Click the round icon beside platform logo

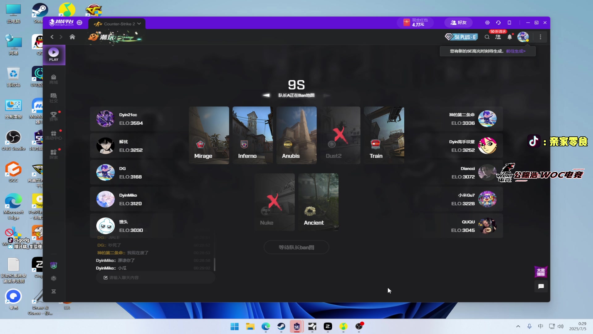[79, 23]
